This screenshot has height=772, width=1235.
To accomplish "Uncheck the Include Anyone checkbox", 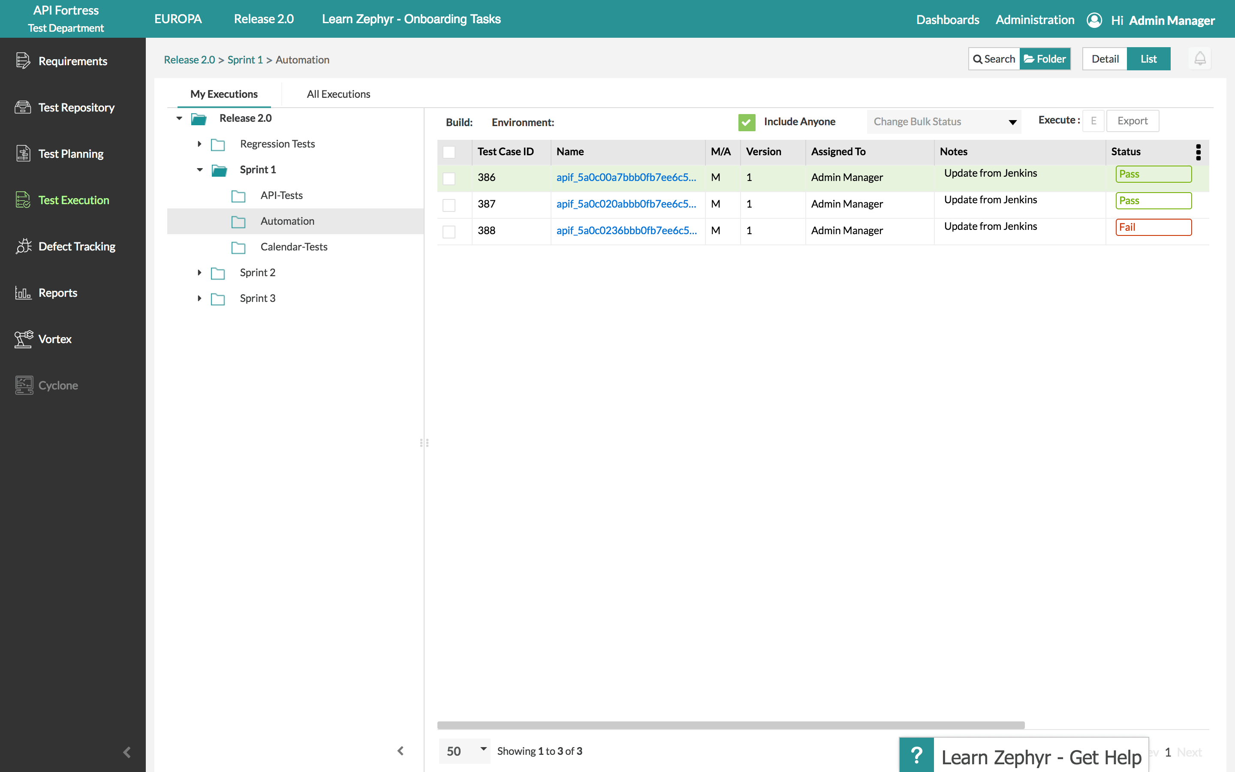I will [x=746, y=122].
